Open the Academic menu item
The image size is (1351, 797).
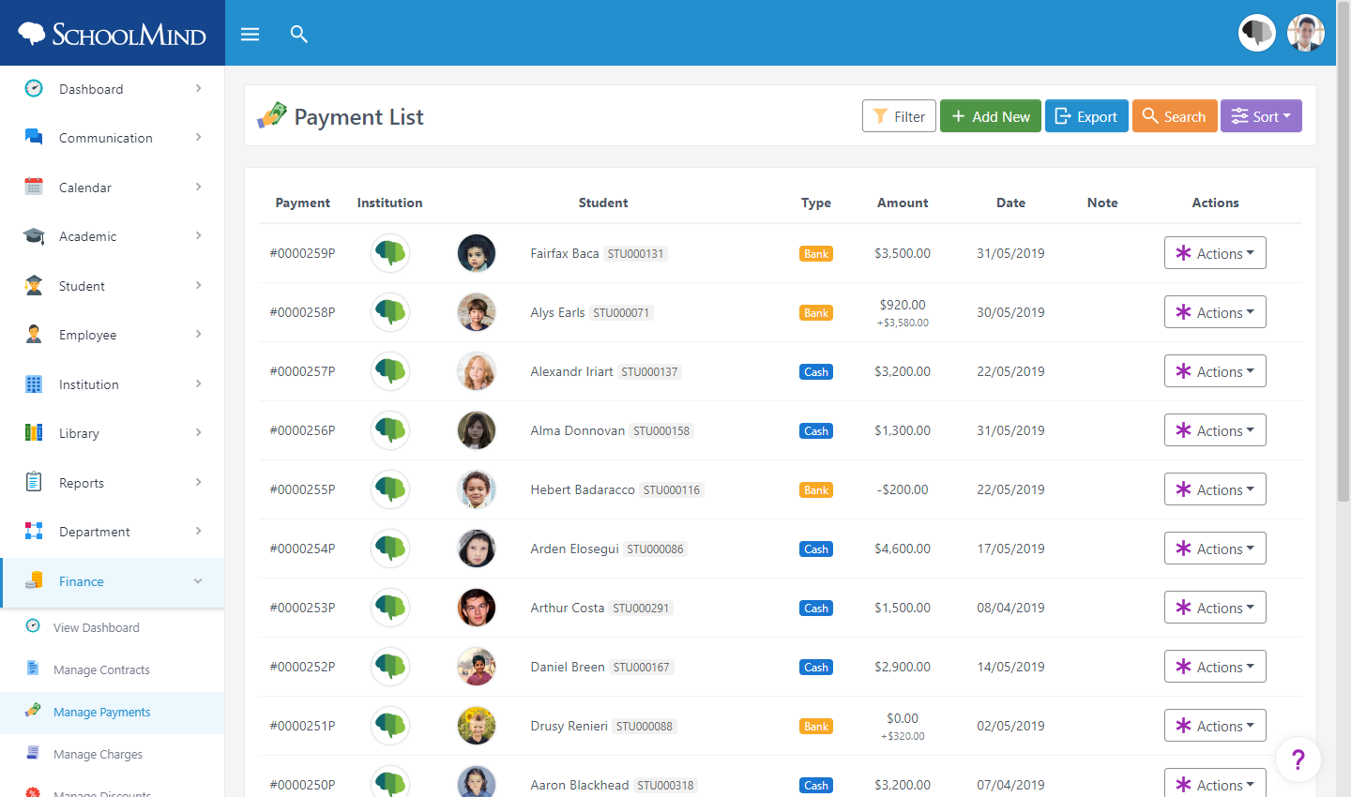pos(113,236)
